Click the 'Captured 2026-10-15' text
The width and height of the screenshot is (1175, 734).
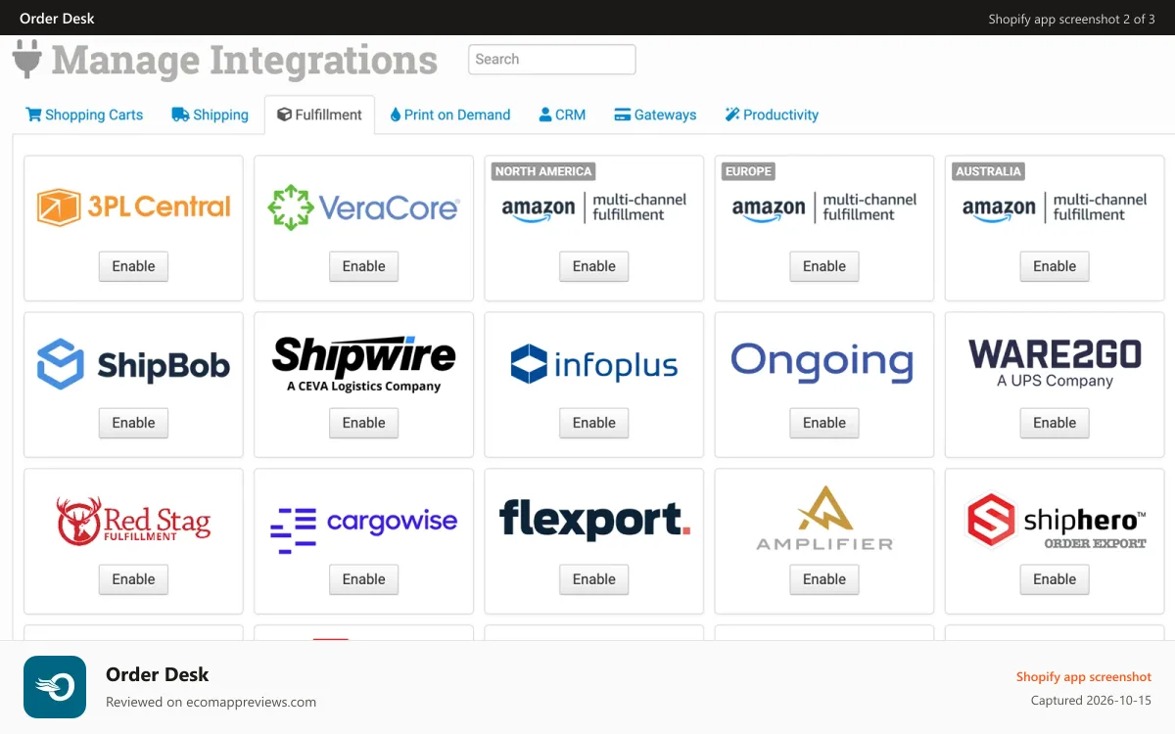coord(1091,701)
